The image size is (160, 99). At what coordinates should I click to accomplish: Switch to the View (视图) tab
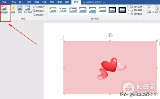coord(67,2)
